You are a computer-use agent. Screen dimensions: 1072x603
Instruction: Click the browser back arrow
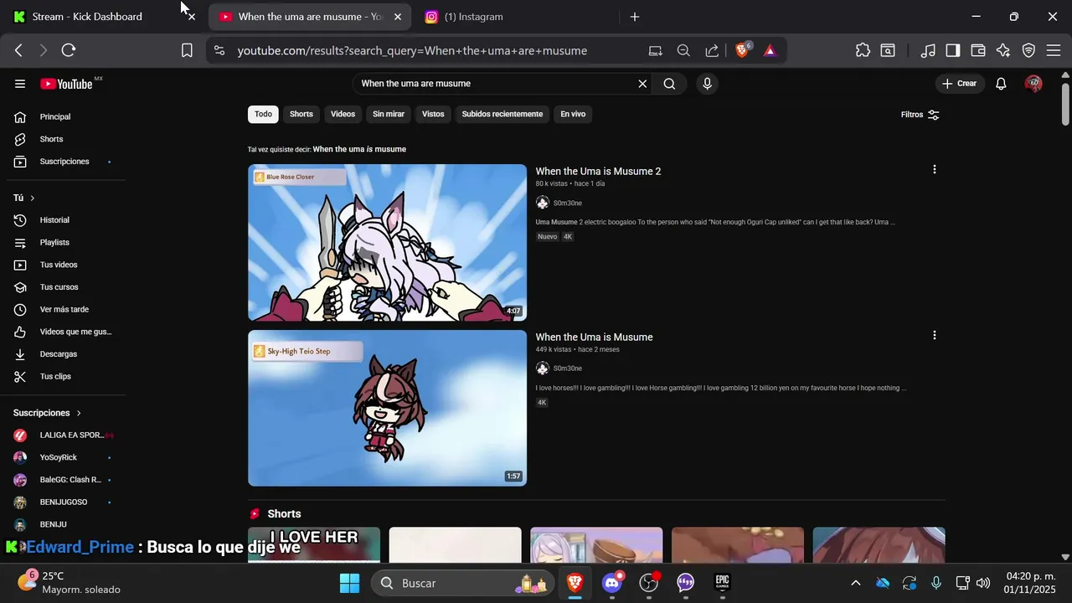tap(18, 50)
